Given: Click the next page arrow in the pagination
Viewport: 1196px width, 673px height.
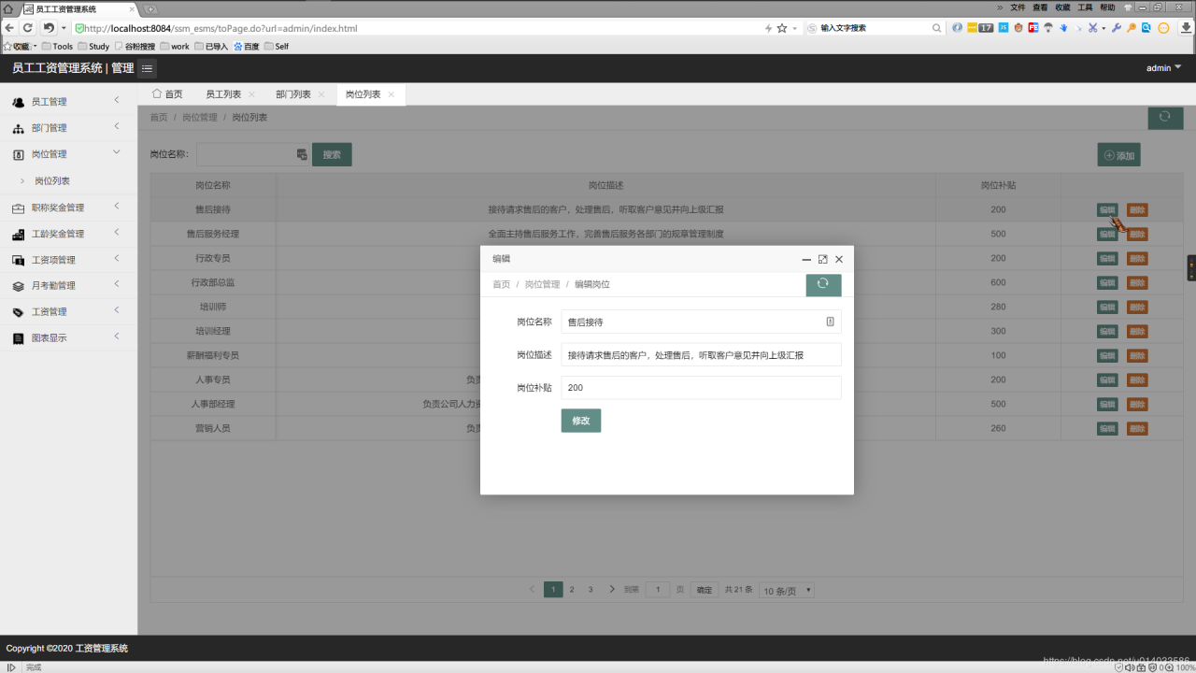Looking at the screenshot, I should [x=612, y=590].
